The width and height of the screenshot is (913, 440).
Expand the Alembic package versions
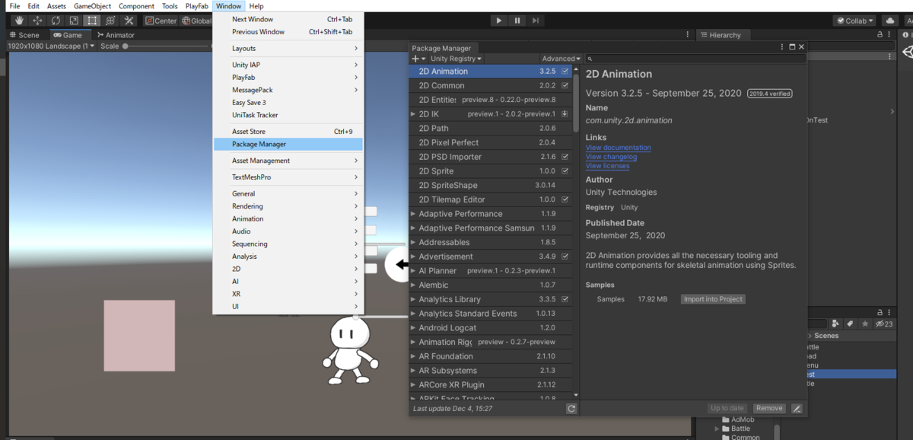[413, 285]
